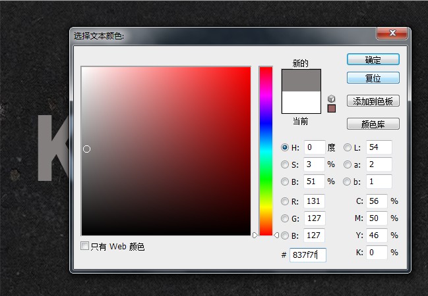
Task: Click the H value field showing 0
Action: tap(315, 147)
